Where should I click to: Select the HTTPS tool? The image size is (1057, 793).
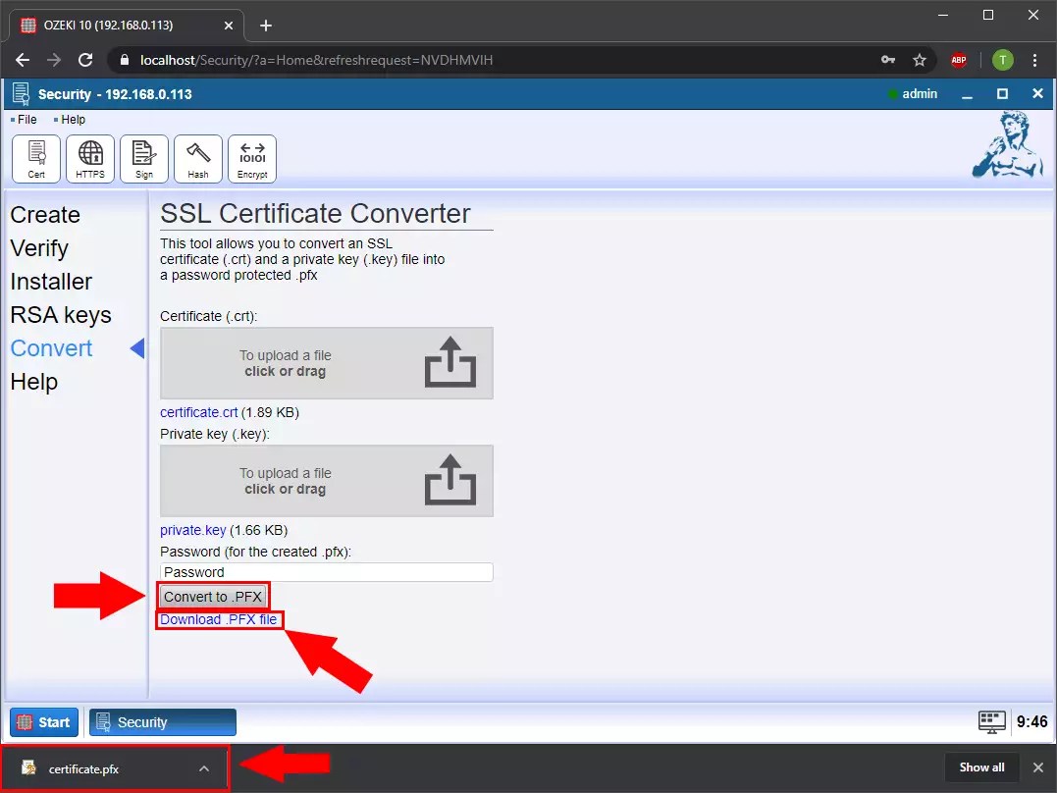pyautogui.click(x=89, y=158)
